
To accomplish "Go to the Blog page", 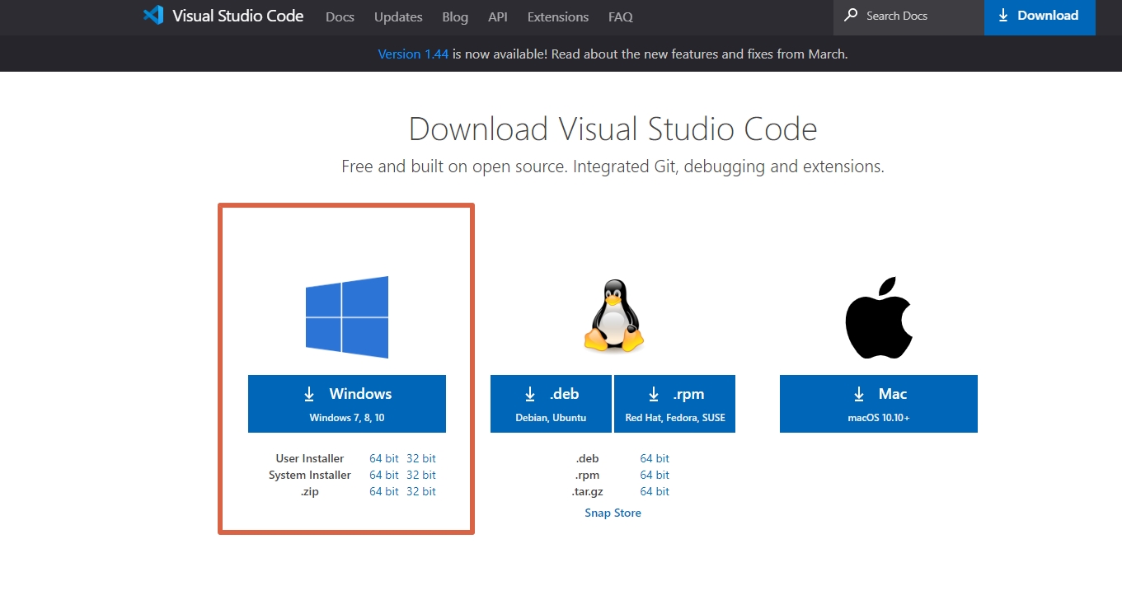I will (455, 16).
